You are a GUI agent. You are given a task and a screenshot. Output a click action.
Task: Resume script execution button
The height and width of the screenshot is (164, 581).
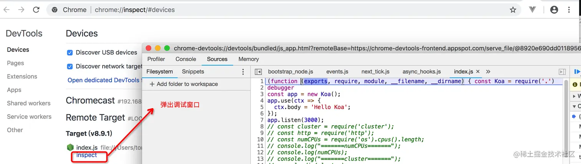pos(577,71)
